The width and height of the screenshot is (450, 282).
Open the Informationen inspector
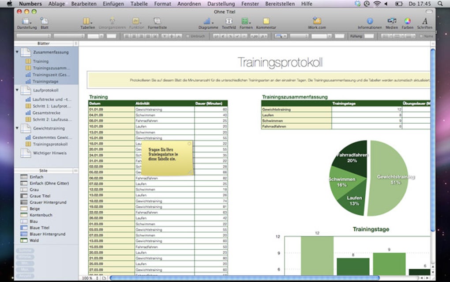370,21
